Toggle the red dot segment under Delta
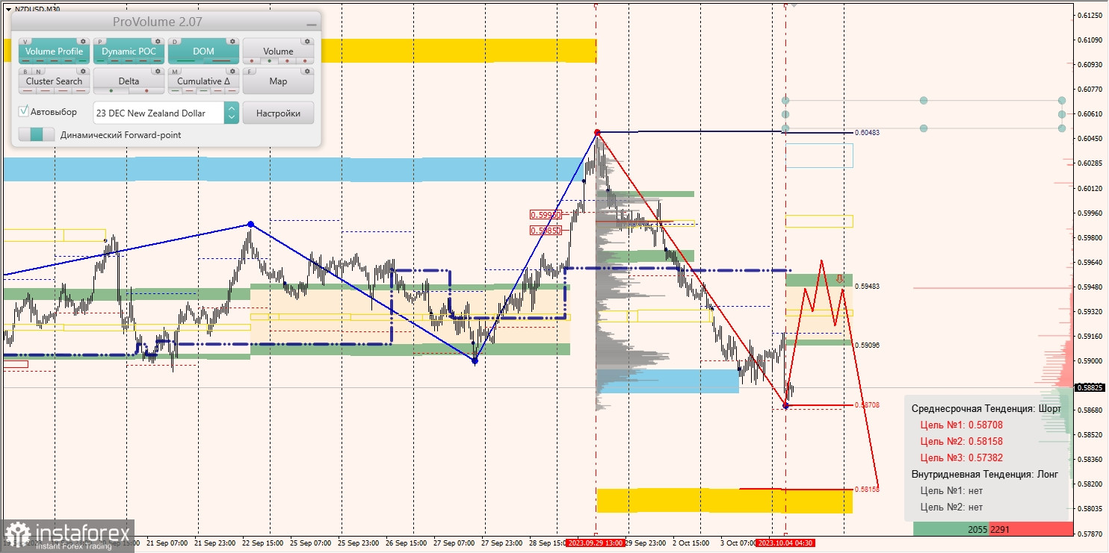The height and width of the screenshot is (553, 1109). pos(146,91)
